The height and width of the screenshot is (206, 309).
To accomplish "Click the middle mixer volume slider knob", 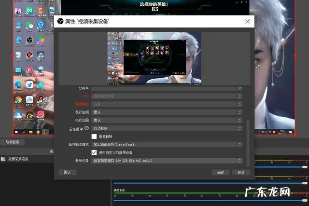I will click(x=305, y=183).
